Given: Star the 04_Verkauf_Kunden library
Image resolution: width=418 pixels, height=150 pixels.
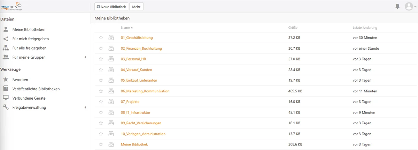Looking at the screenshot, I should pyautogui.click(x=101, y=70).
